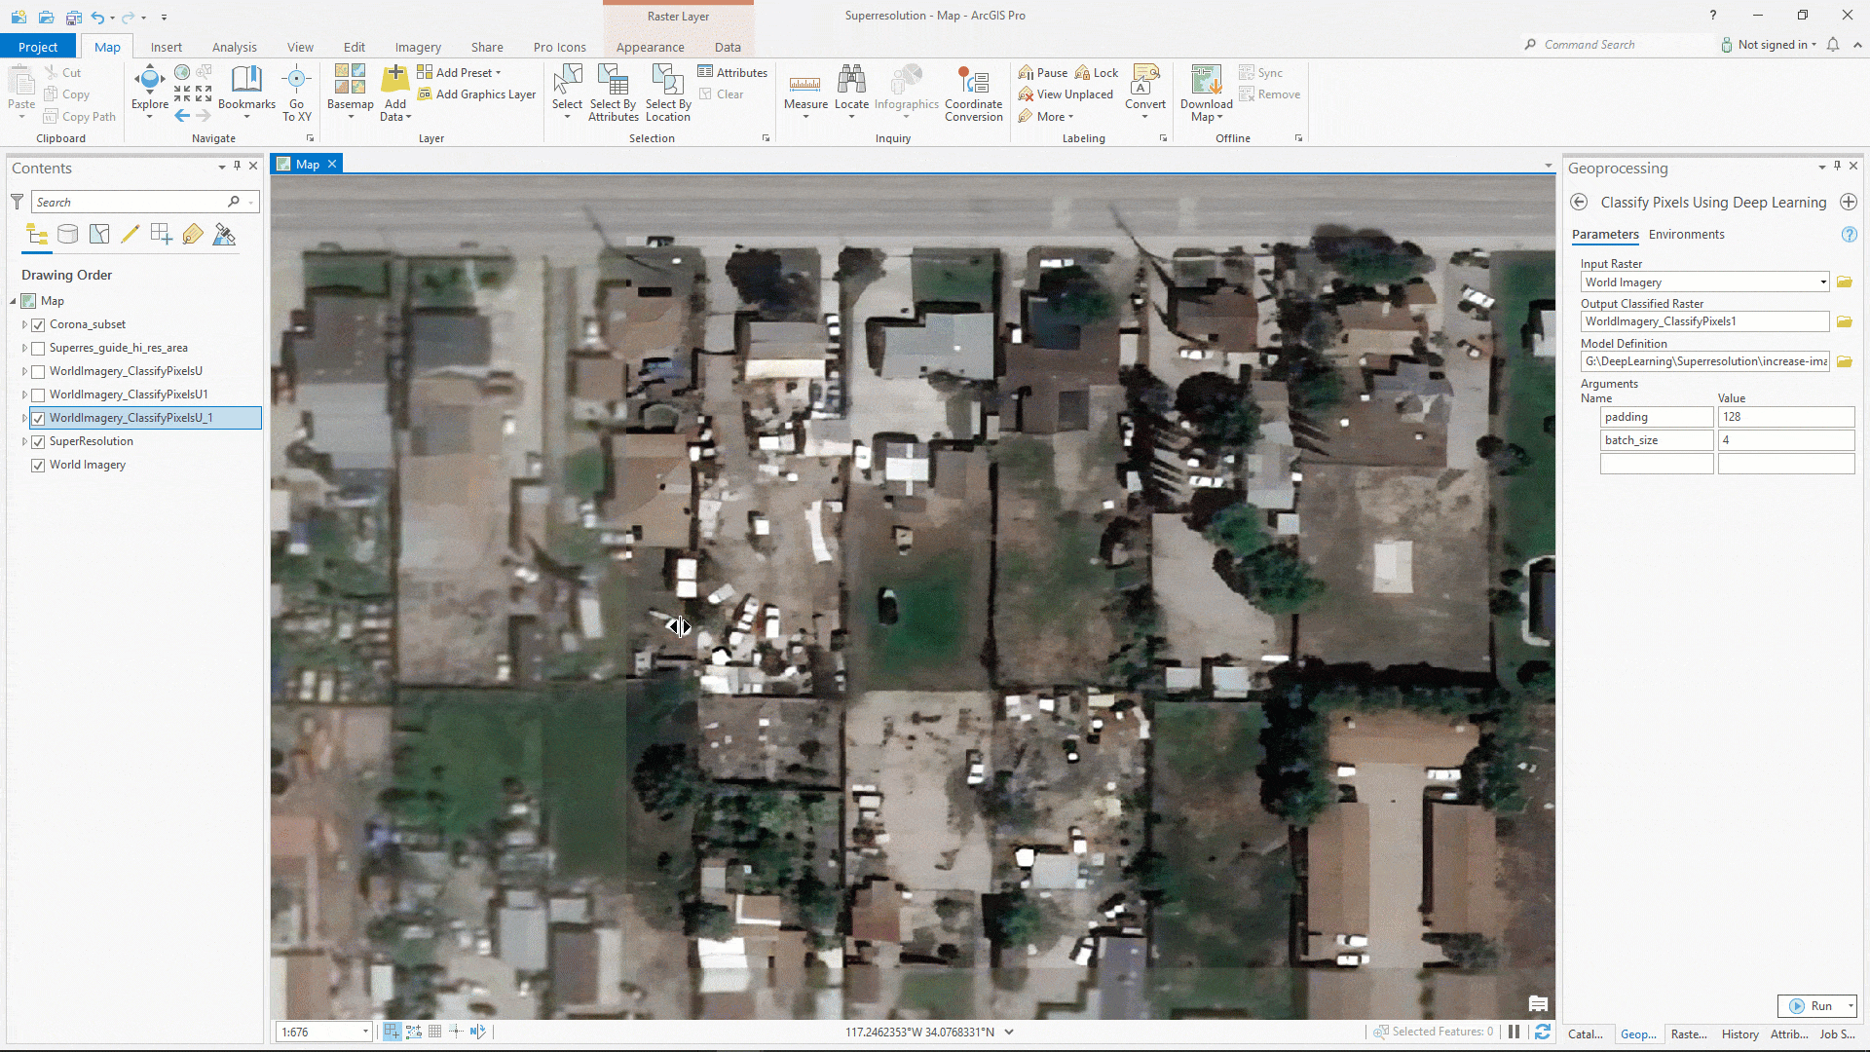Screen dimensions: 1870x1052
Task: Toggle World Imagery layer visibility
Action: pos(38,465)
